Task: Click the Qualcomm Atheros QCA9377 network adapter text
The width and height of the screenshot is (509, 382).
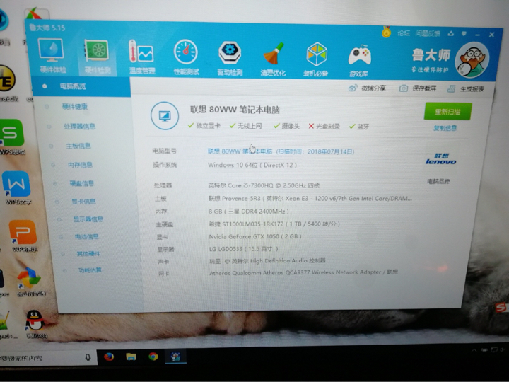Action: (x=303, y=272)
